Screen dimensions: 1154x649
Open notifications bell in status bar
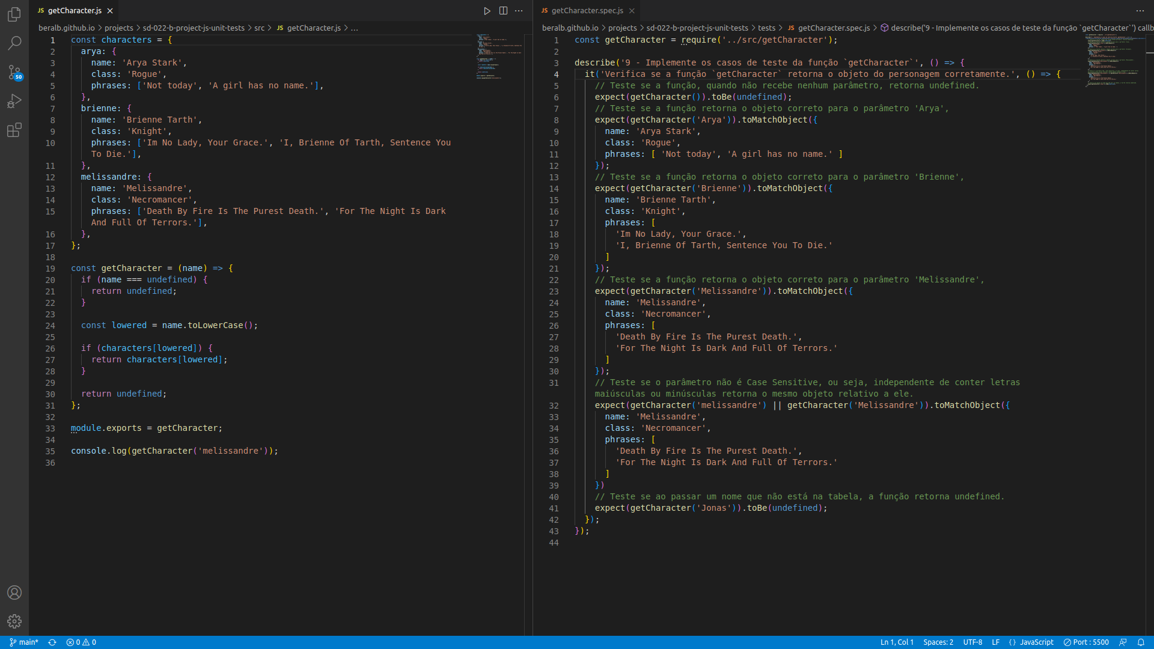[1141, 642]
